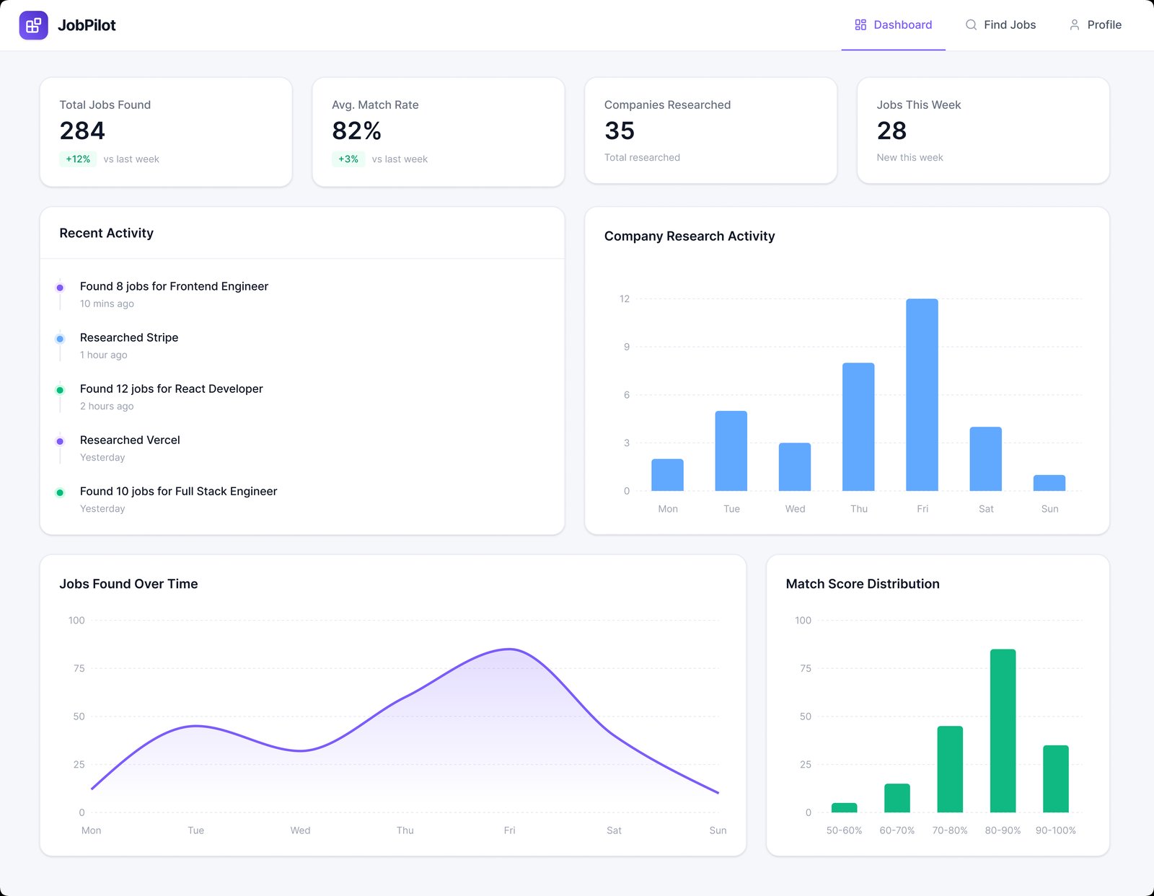Select 'Found 10 jobs for Full Stack Engineer'
Viewport: 1154px width, 896px height.
[178, 491]
